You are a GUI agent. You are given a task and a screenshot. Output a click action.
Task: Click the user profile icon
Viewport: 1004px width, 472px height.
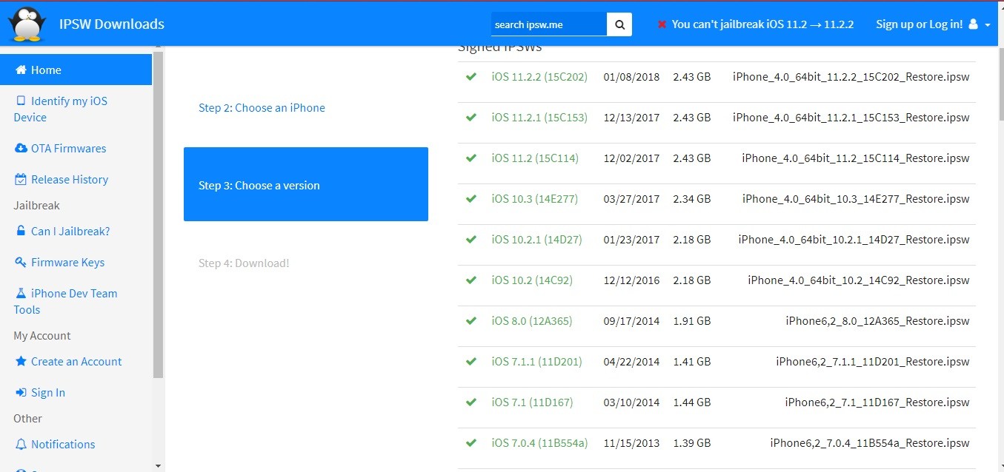[x=973, y=24]
